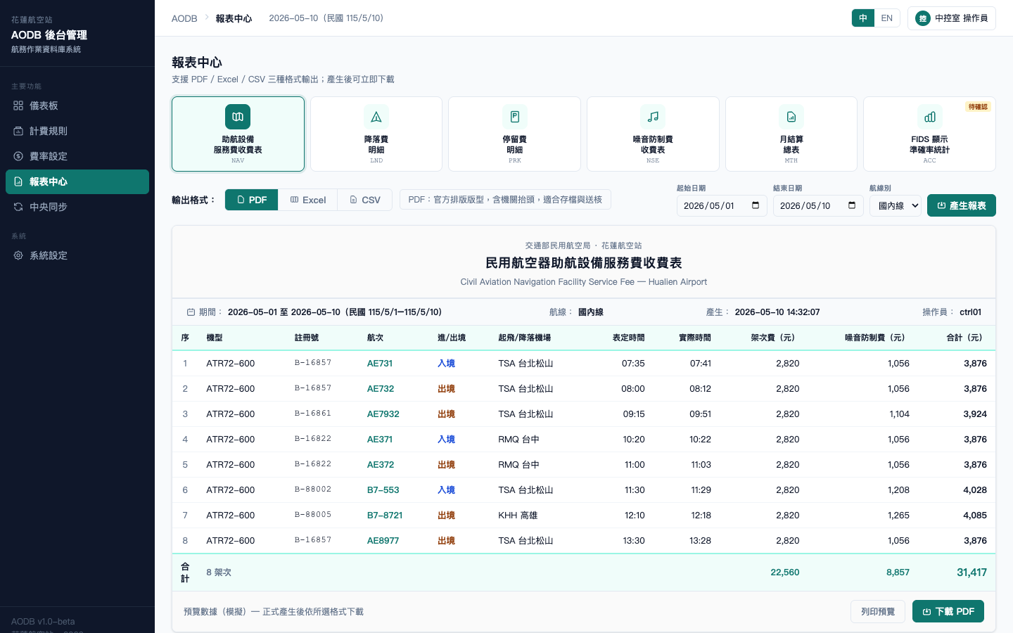Click the 產生報表 button

(962, 205)
